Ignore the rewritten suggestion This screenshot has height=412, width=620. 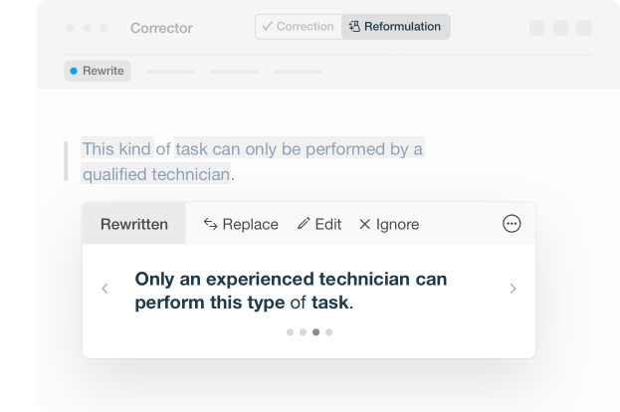pos(389,224)
